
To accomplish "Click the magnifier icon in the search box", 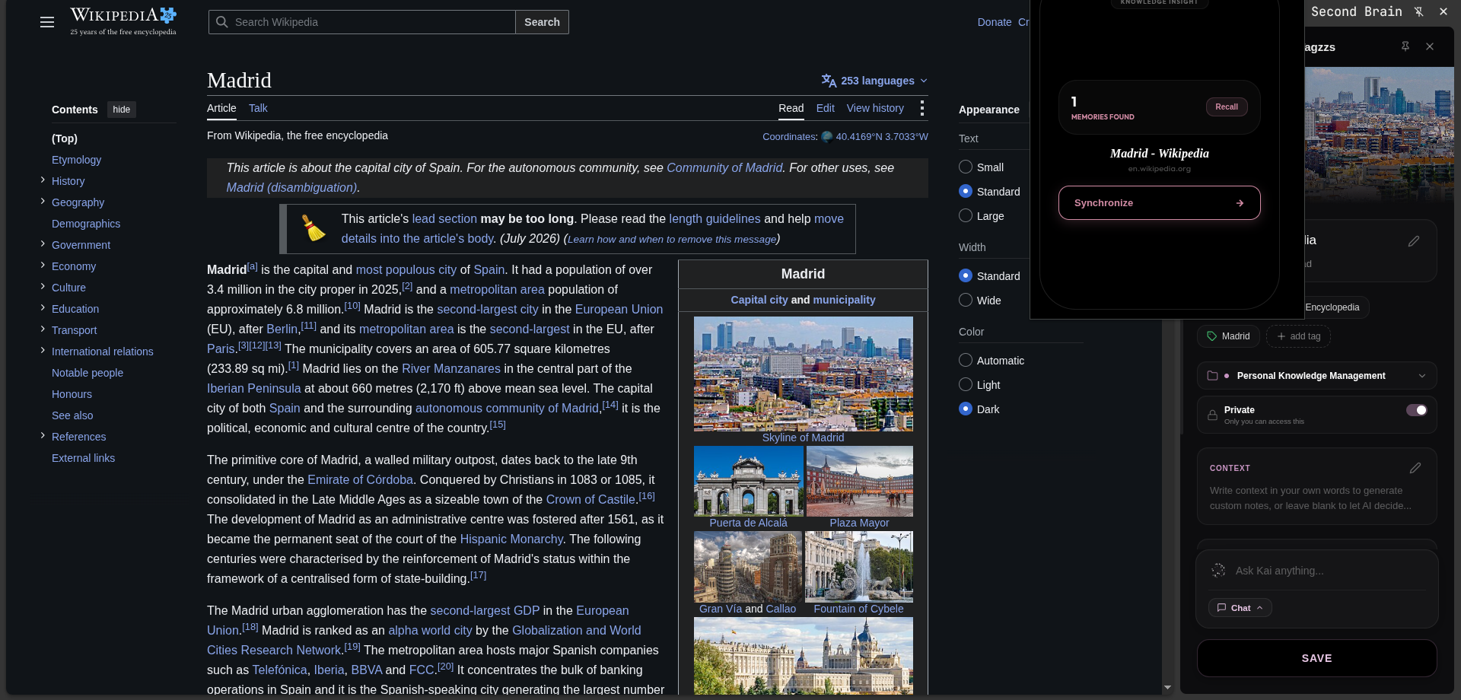I will pos(222,22).
